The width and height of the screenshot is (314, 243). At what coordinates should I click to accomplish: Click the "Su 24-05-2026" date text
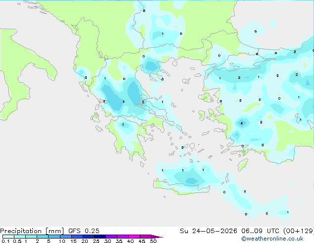209,231
